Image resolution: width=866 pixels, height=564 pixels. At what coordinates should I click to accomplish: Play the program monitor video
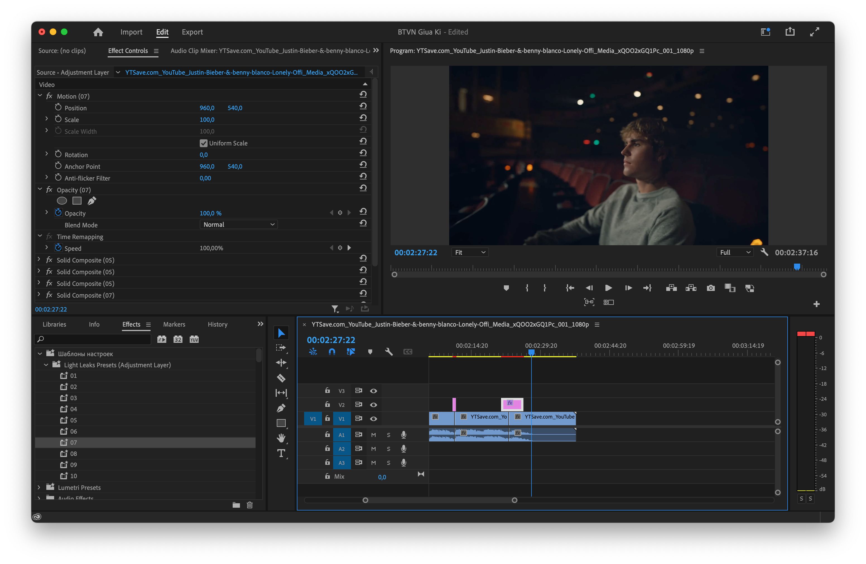(x=608, y=288)
